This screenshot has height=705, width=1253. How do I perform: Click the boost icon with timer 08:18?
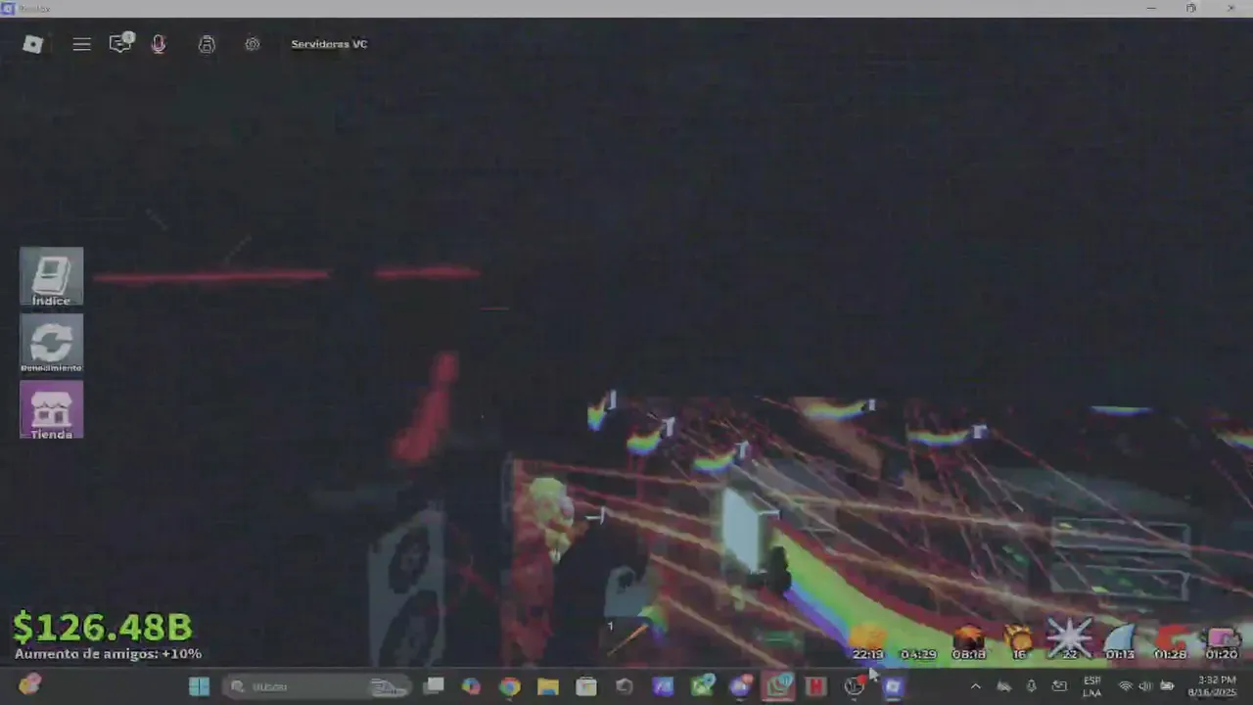(968, 644)
